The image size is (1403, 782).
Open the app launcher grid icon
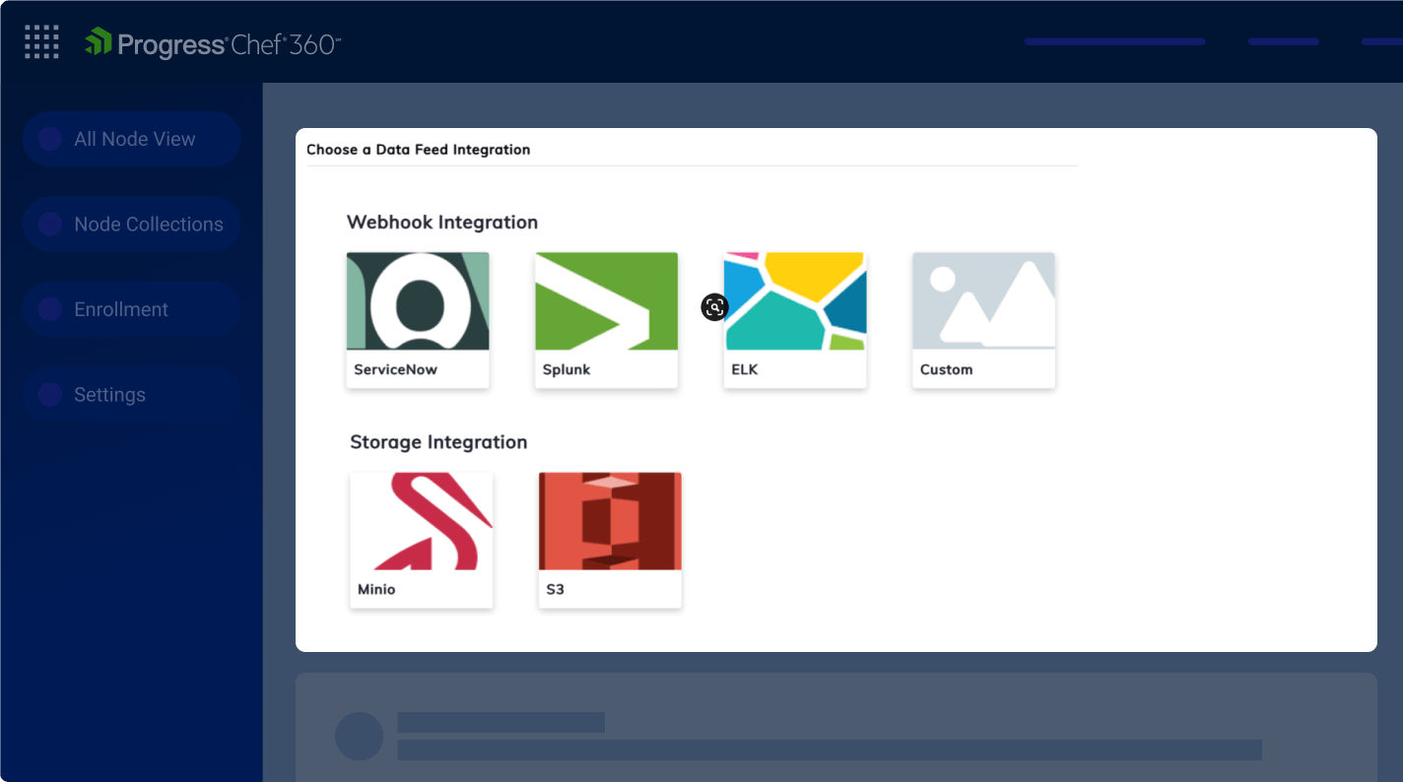[x=41, y=42]
